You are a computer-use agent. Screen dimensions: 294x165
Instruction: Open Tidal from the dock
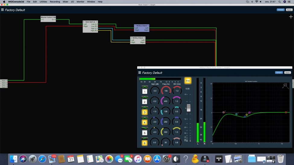pos(218,158)
